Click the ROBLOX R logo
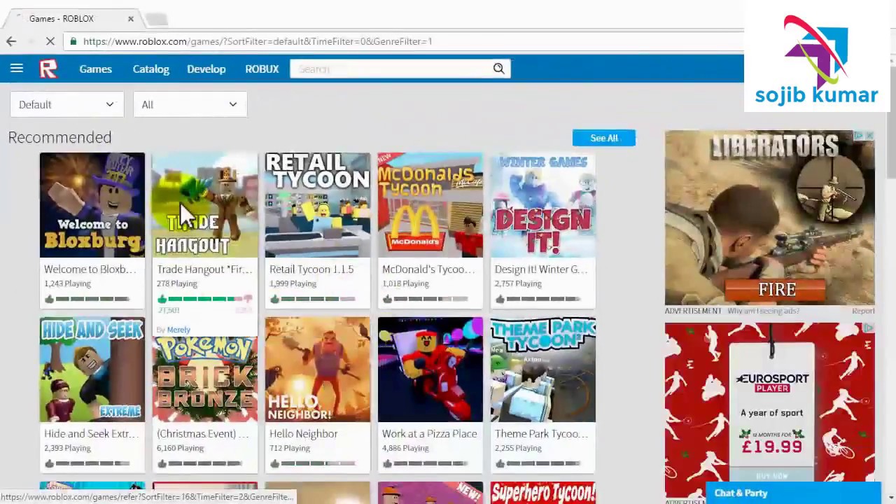This screenshot has width=896, height=504. coord(48,69)
